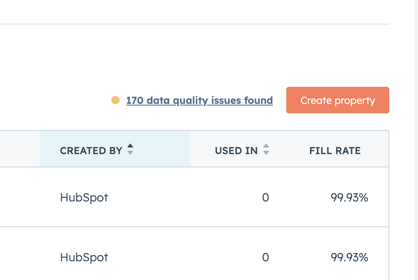Click descending down arrow beside USED IN
Screen dimensions: 418x280
point(266,153)
